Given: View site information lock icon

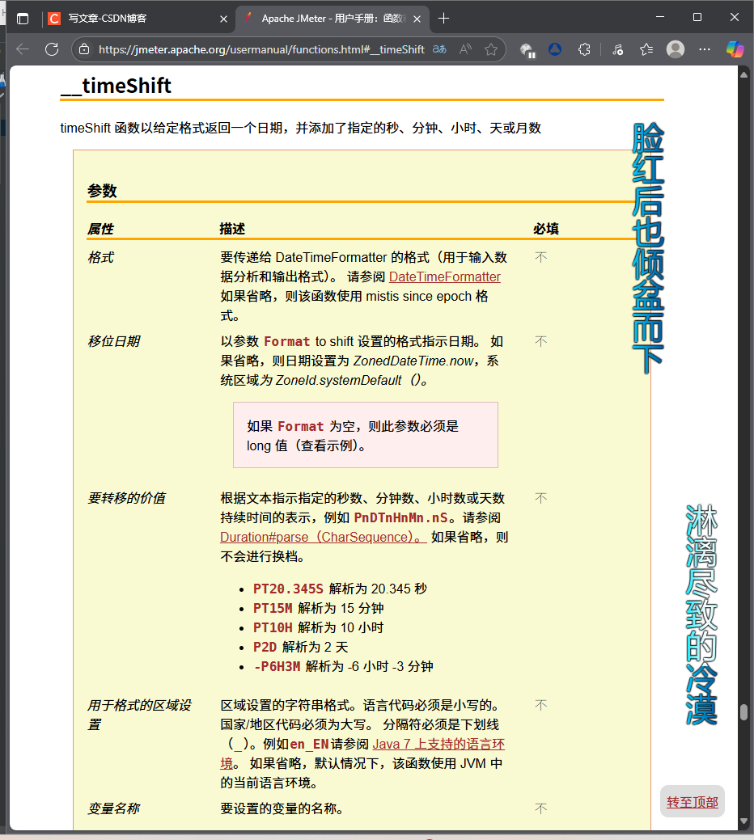Looking at the screenshot, I should coord(84,49).
